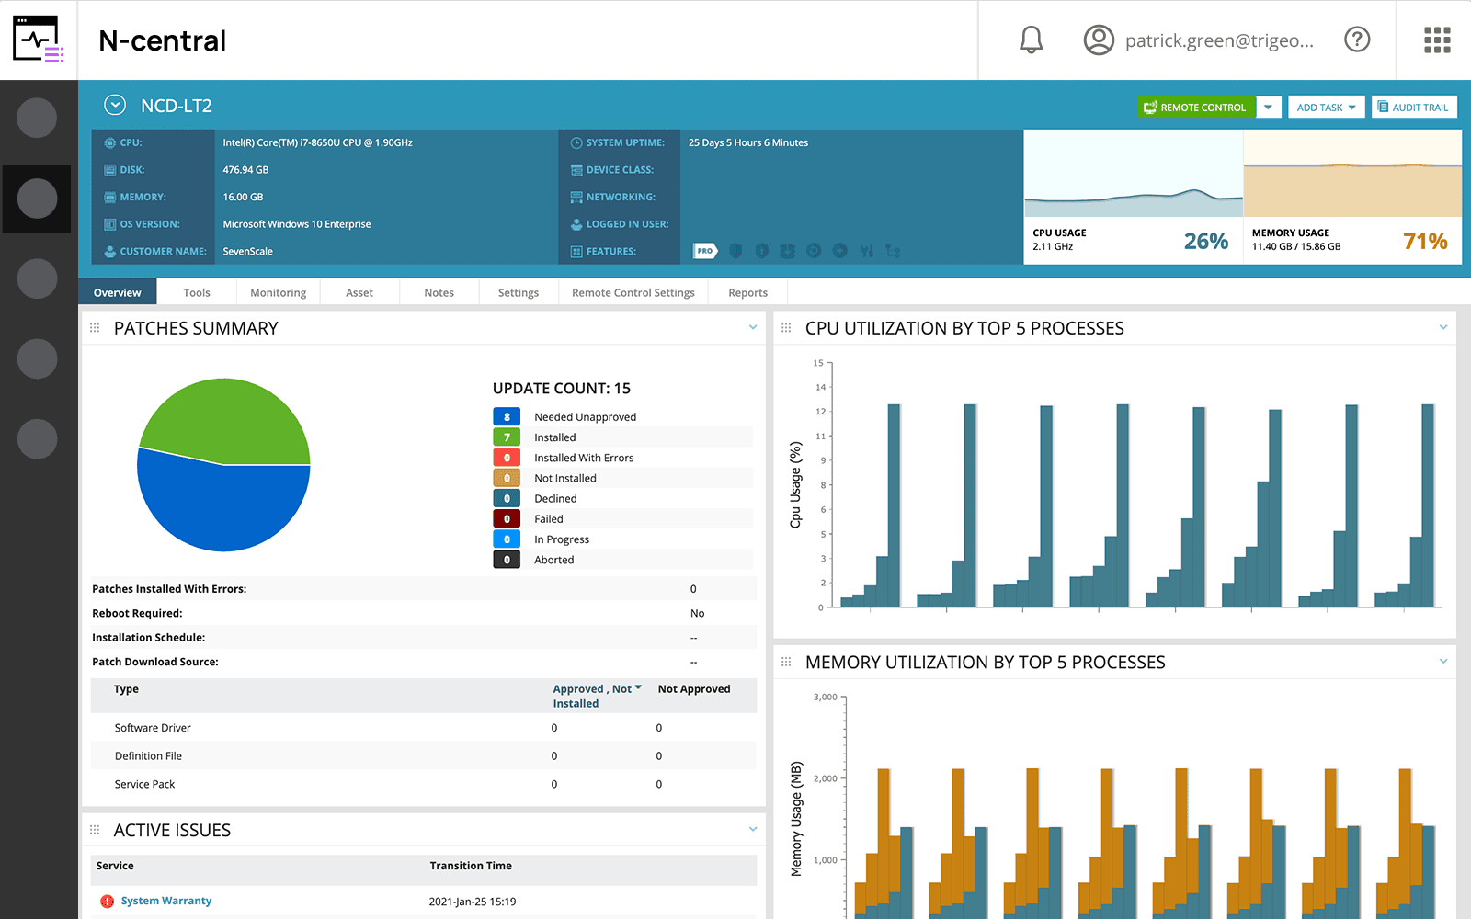Collapse the Active Issues panel
The height and width of the screenshot is (919, 1471).
(753, 829)
